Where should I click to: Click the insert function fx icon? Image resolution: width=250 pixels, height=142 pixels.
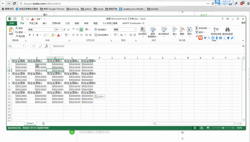[x=47, y=46]
